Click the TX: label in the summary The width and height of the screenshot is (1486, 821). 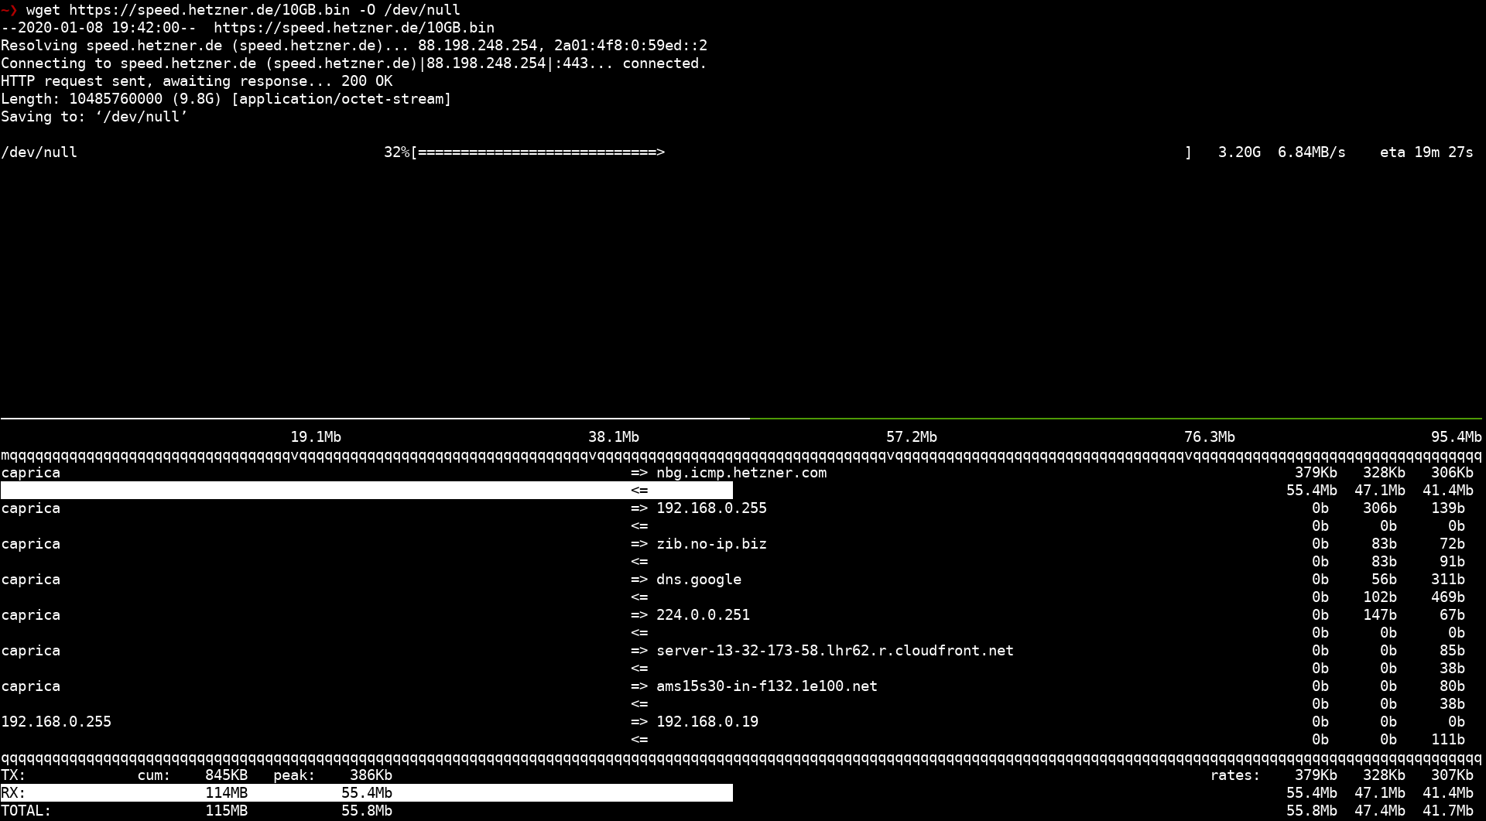(13, 775)
